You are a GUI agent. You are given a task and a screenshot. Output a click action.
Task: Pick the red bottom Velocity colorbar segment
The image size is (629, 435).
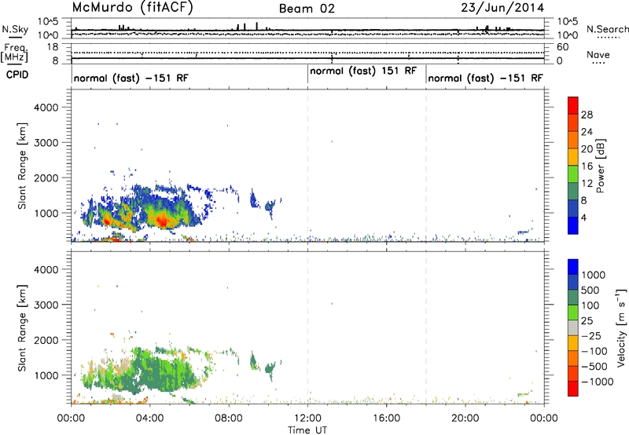tap(573, 389)
